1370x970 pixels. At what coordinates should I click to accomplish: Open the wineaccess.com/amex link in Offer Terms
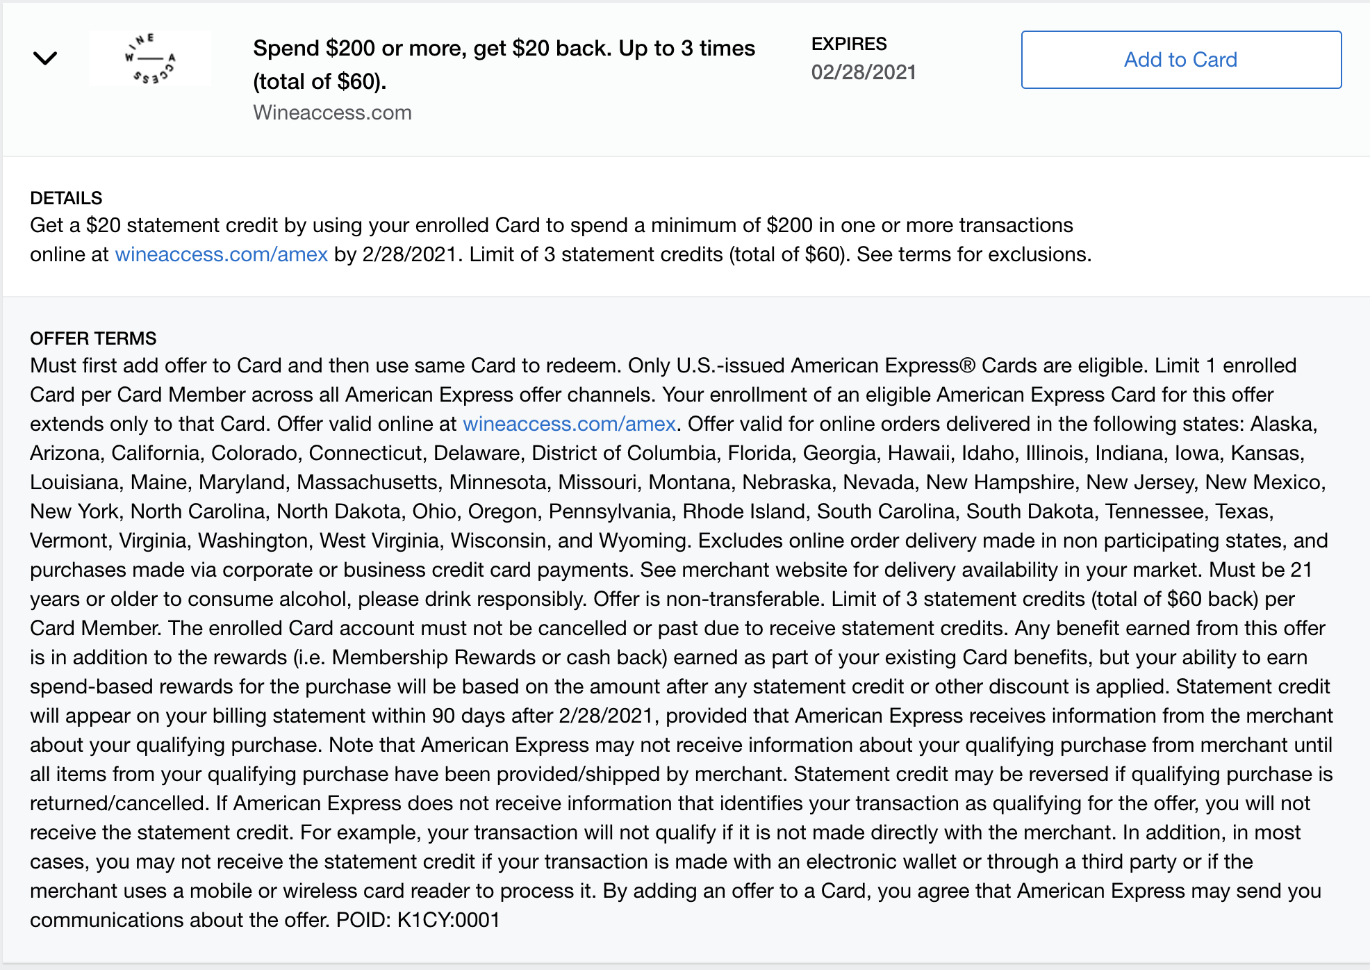(569, 424)
